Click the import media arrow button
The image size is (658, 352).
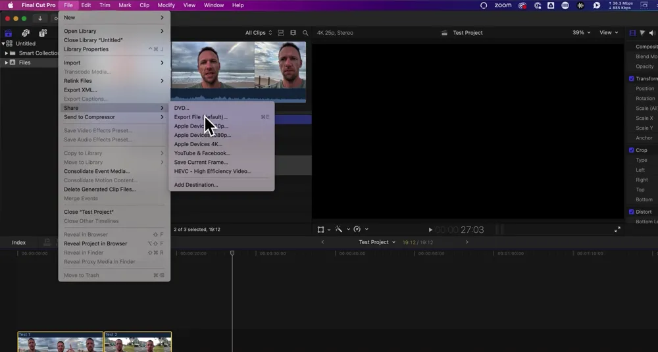click(x=40, y=18)
